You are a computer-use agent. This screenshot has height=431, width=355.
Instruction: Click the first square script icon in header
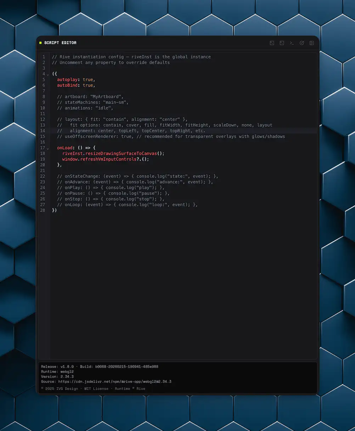[272, 43]
